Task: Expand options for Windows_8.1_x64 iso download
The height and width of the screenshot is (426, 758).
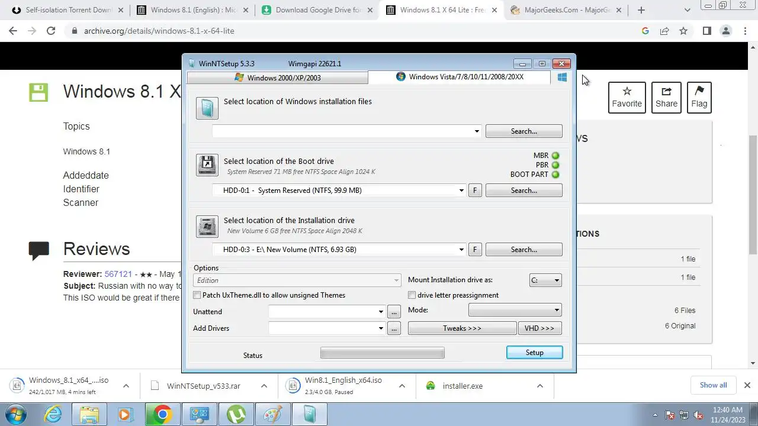Action: coord(126,386)
